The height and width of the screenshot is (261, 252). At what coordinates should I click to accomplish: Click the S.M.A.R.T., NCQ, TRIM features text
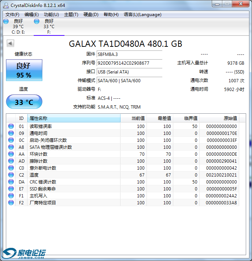(x=119, y=107)
